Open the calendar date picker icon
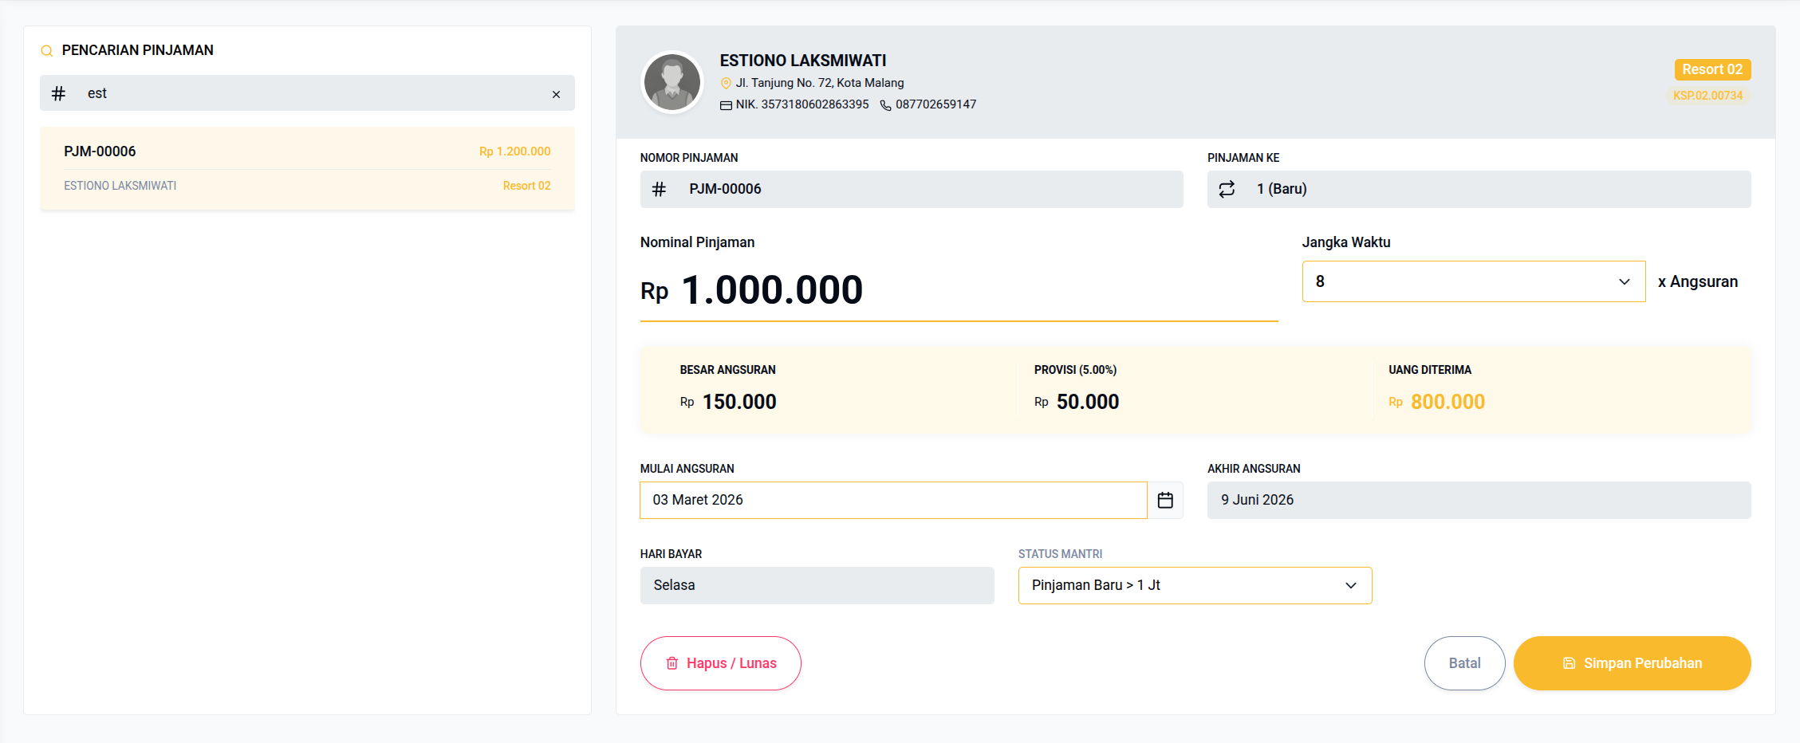Screen dimensions: 1800x743 tap(1165, 500)
